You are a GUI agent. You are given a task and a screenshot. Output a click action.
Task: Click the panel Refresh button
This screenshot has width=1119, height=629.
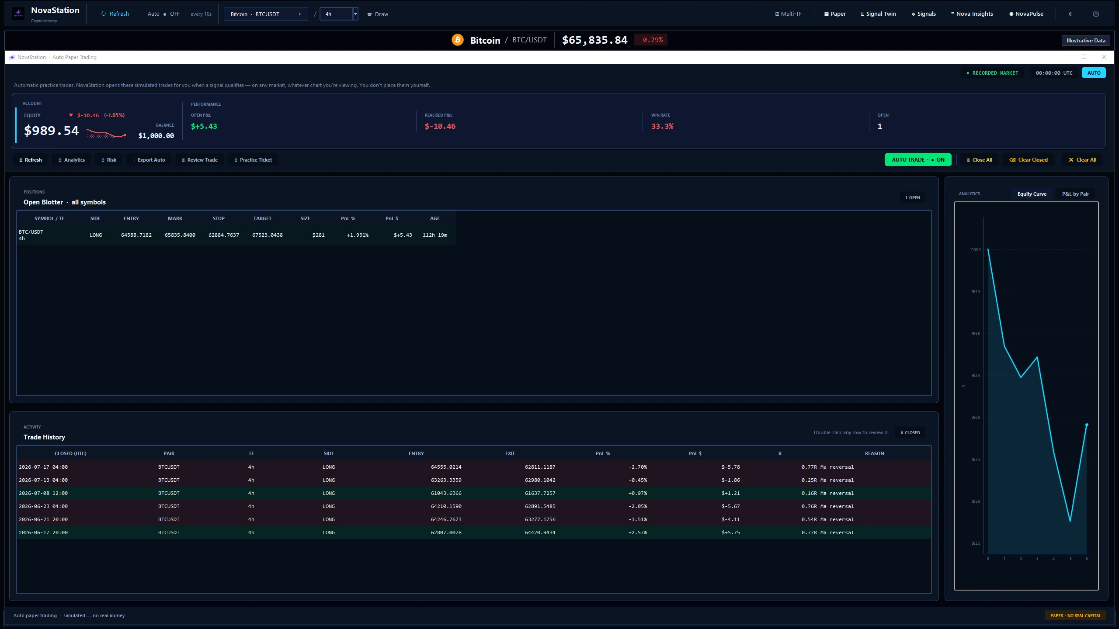coord(31,160)
